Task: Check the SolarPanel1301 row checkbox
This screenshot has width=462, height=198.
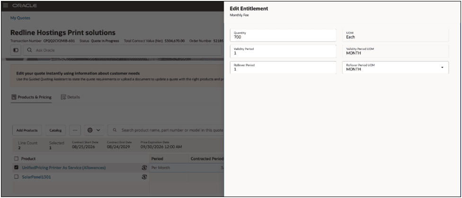Action: pos(17,177)
